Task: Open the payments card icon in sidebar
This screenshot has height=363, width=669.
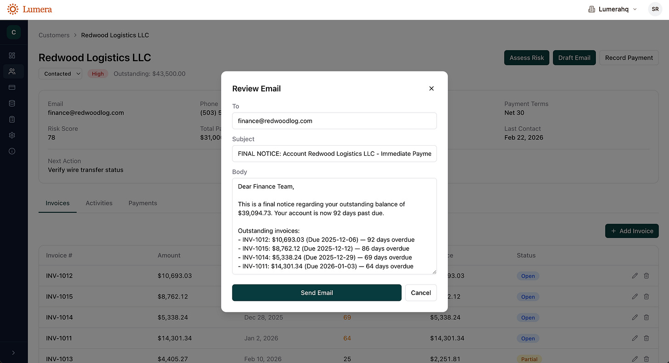Action: coord(12,87)
